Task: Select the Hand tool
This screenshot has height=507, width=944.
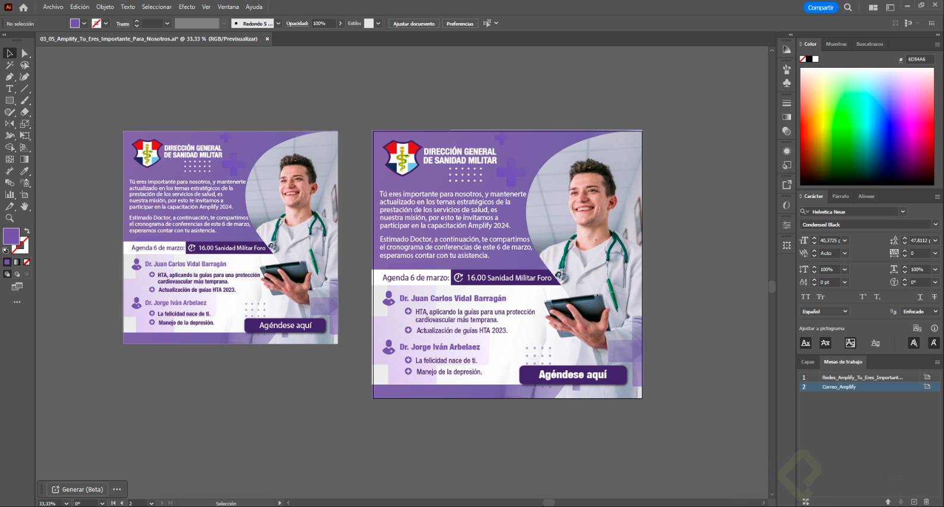Action: (x=25, y=206)
